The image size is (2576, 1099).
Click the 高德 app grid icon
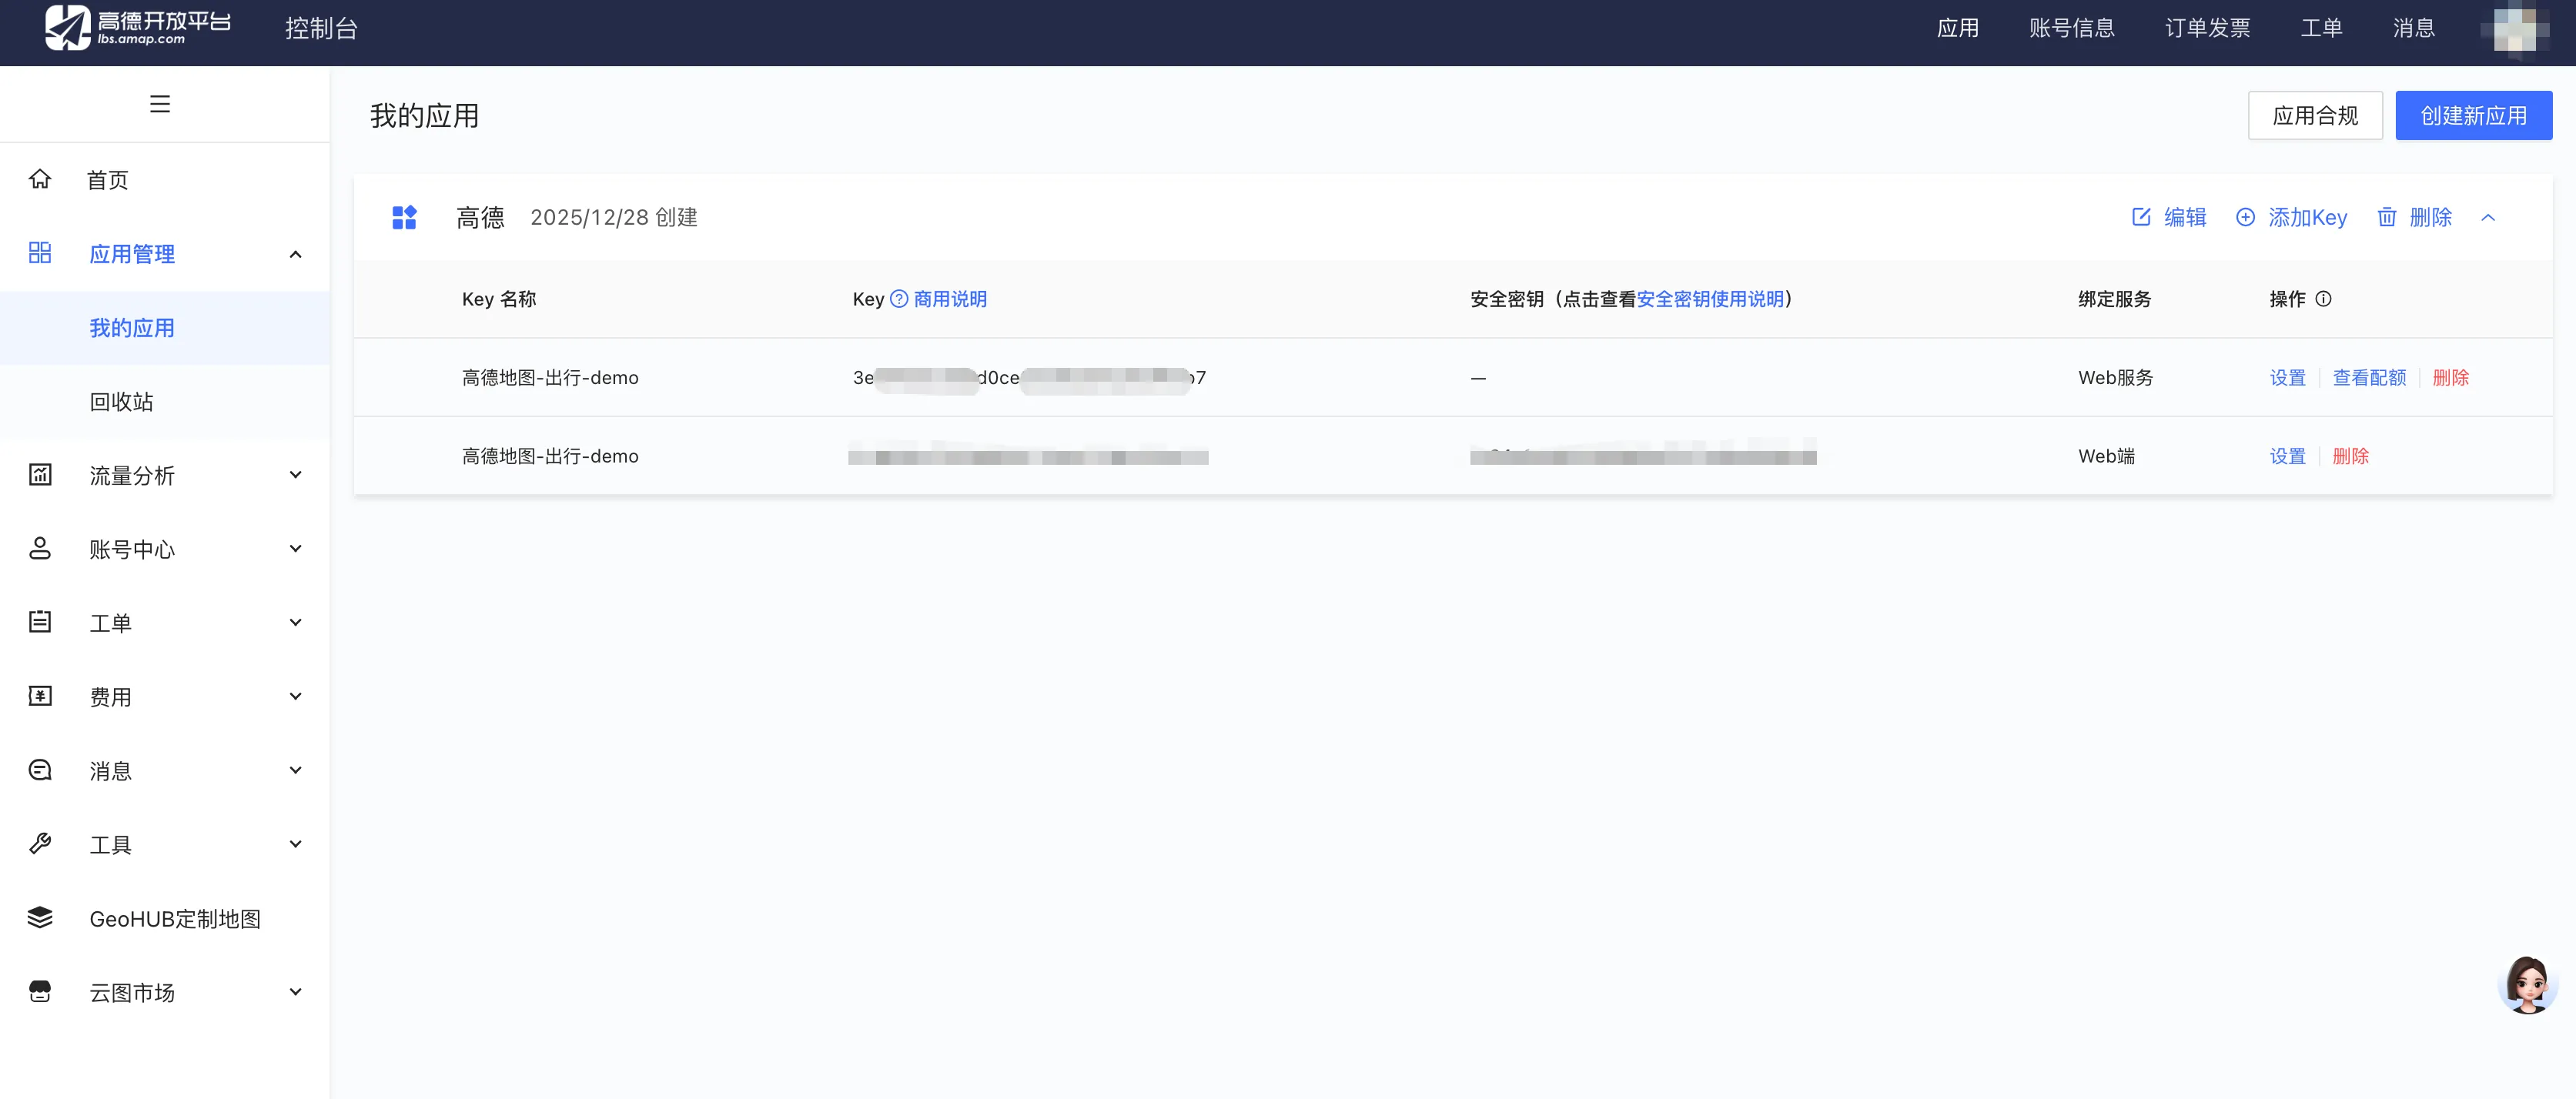(404, 217)
